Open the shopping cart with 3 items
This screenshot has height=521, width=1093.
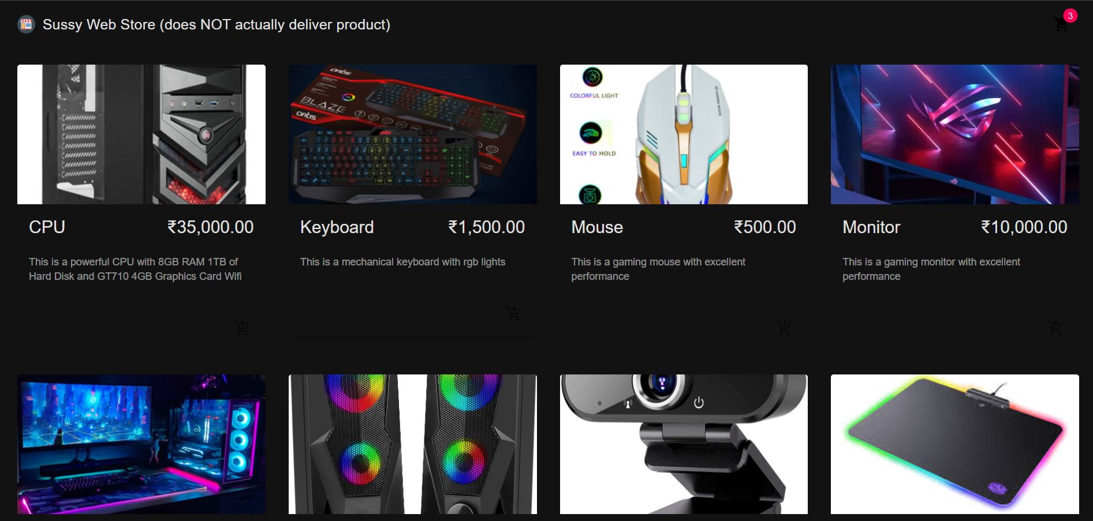(1061, 24)
